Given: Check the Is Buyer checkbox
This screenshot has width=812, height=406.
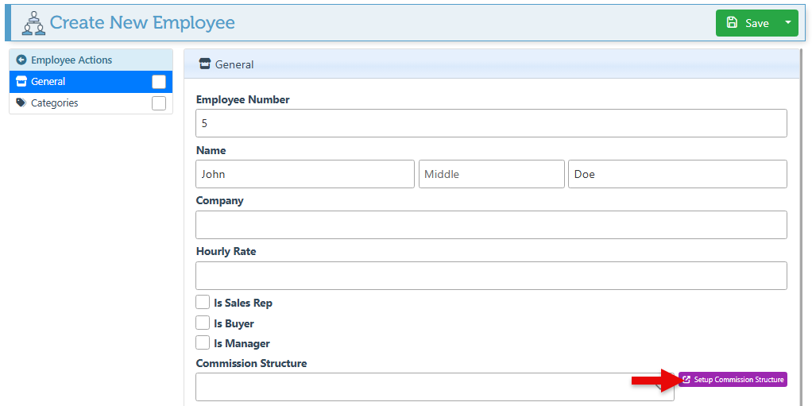Looking at the screenshot, I should pos(203,323).
